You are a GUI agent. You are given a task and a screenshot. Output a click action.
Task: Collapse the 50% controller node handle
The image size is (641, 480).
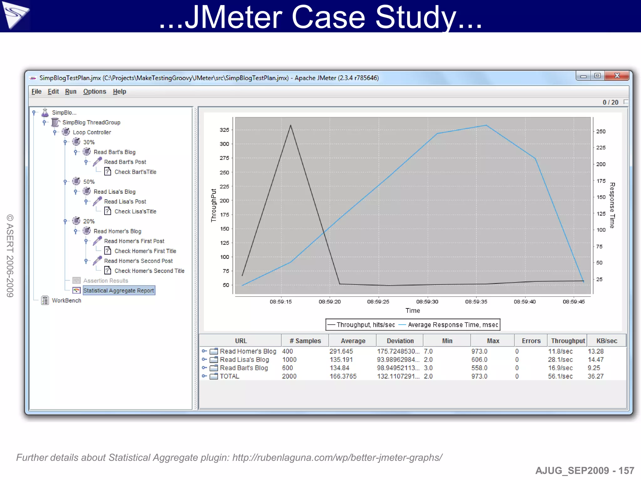click(x=65, y=182)
